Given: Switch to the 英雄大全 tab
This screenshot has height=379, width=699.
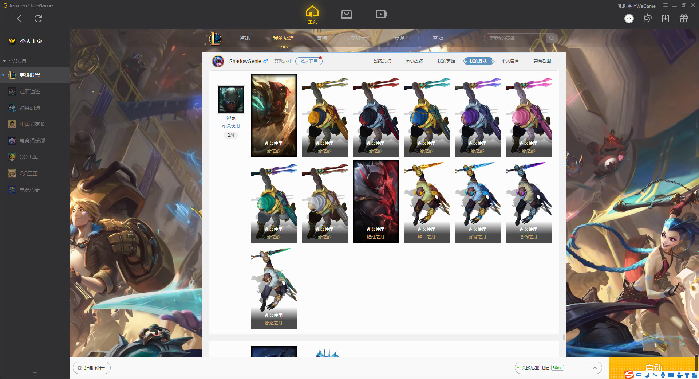Looking at the screenshot, I should click(360, 38).
